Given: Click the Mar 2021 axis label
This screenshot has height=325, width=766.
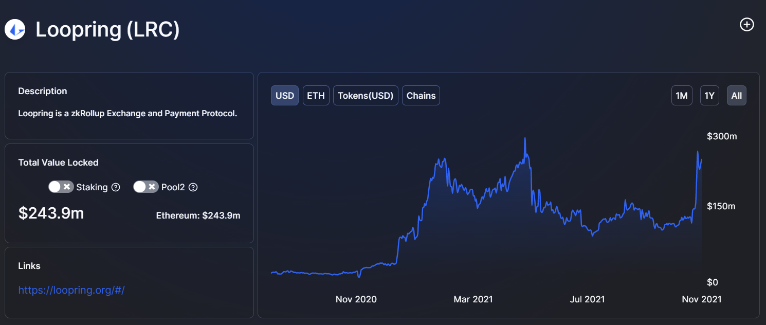Looking at the screenshot, I should pos(472,299).
